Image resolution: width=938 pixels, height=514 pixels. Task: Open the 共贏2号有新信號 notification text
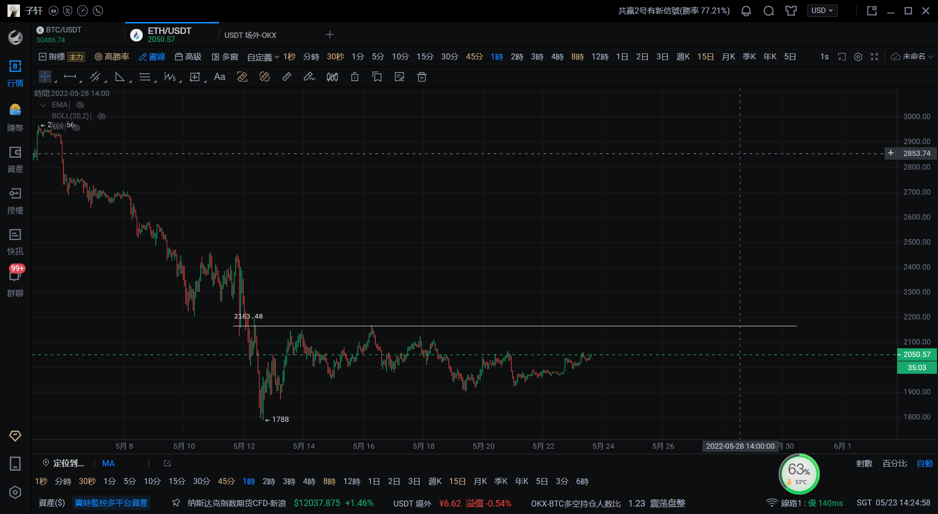point(674,11)
